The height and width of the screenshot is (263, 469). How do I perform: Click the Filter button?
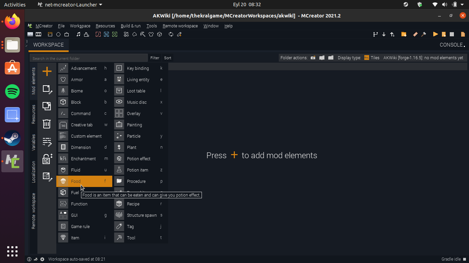point(155,58)
